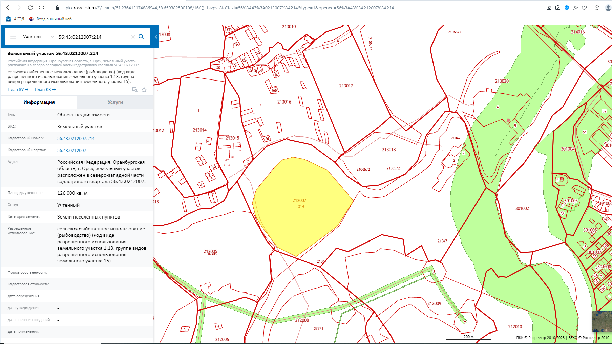Click the 212006 quarter label on the map
The height and width of the screenshot is (344, 612).
tap(222, 339)
